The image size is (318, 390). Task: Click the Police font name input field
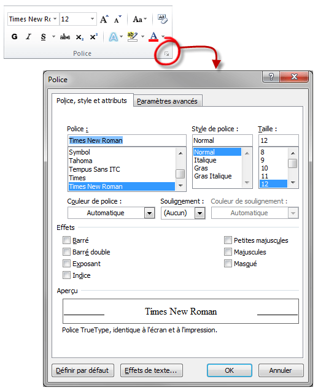(126, 140)
